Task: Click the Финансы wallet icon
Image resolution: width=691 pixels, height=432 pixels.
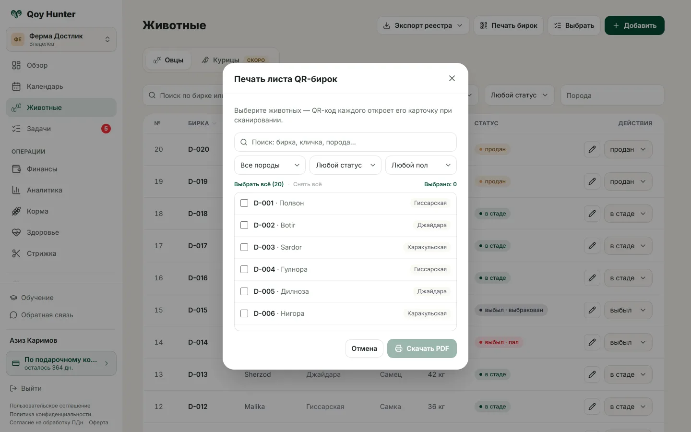Action: (16, 169)
